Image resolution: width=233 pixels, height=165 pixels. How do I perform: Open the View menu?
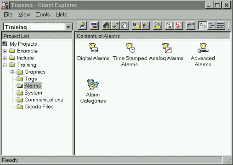pos(24,15)
